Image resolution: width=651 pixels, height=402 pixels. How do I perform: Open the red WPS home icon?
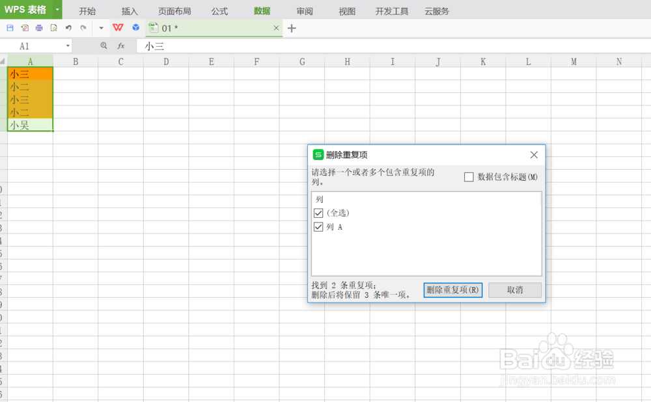(118, 27)
